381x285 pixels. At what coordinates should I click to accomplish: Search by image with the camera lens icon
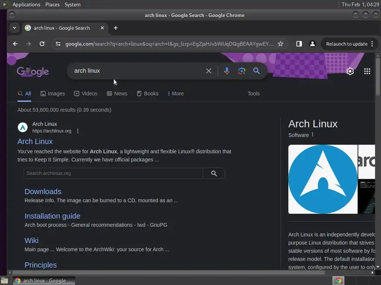[x=241, y=71]
